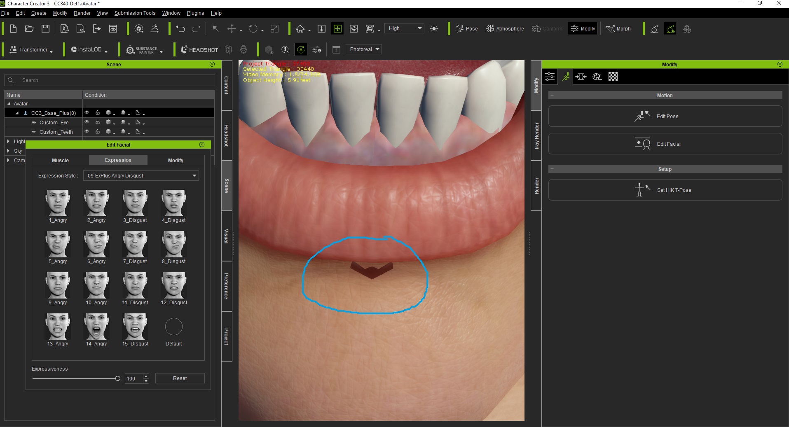789x427 pixels.
Task: Open the Iray Render side tab
Action: 536,135
